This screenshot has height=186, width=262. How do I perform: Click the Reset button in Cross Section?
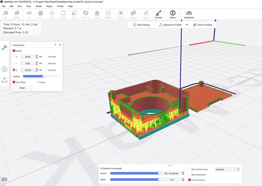pyautogui.click(x=22, y=88)
